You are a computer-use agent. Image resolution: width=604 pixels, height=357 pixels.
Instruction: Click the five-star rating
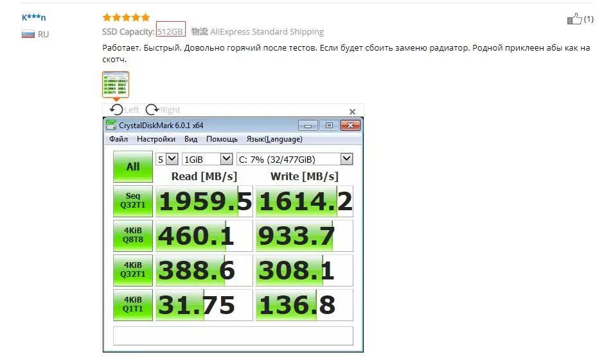click(126, 17)
